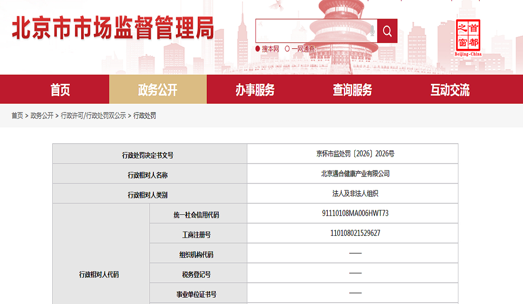Select document number 京怀市监处罚〔2026〕2026号
This screenshot has height=304, width=523.
click(355, 153)
